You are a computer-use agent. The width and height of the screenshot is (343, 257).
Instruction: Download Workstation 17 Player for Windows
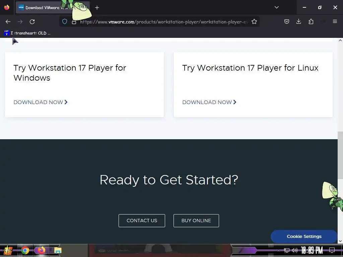click(41, 102)
